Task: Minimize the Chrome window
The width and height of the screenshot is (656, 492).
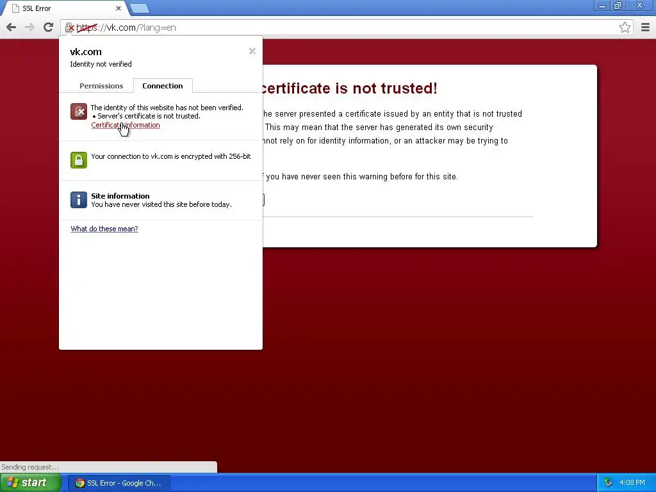Action: (x=602, y=6)
